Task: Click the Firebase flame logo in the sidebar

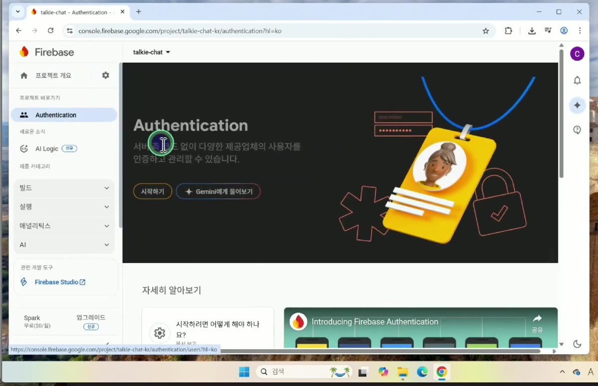Action: pyautogui.click(x=24, y=52)
